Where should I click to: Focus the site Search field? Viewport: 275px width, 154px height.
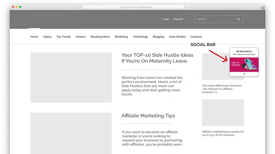[x=216, y=19]
